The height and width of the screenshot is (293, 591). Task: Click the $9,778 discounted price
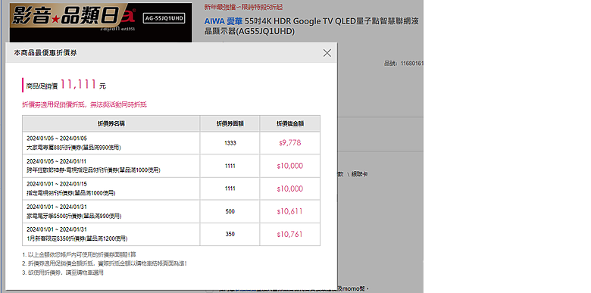pyautogui.click(x=290, y=143)
